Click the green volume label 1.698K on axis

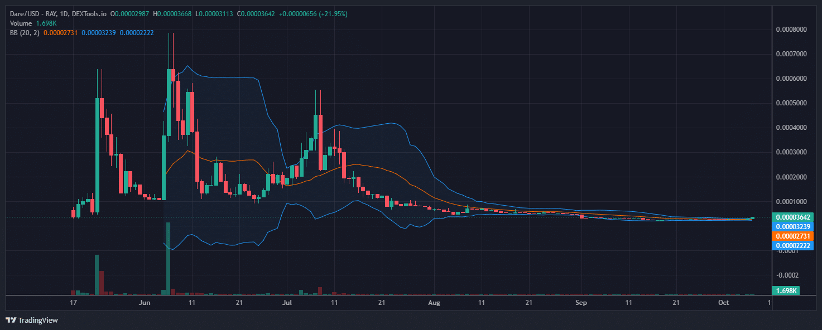coord(786,291)
